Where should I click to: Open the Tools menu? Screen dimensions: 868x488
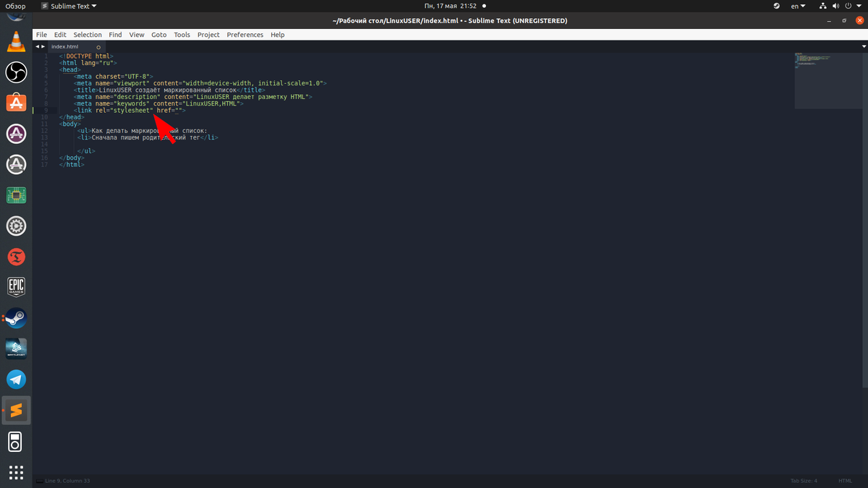coord(182,35)
